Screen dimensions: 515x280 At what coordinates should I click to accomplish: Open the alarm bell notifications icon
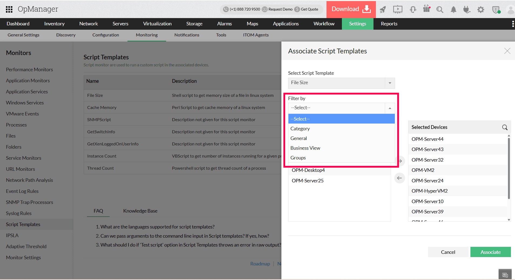(453, 10)
